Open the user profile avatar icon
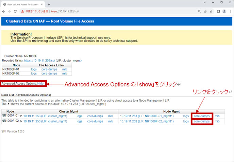Viewport: 234px width, 162px height. tap(224, 11)
